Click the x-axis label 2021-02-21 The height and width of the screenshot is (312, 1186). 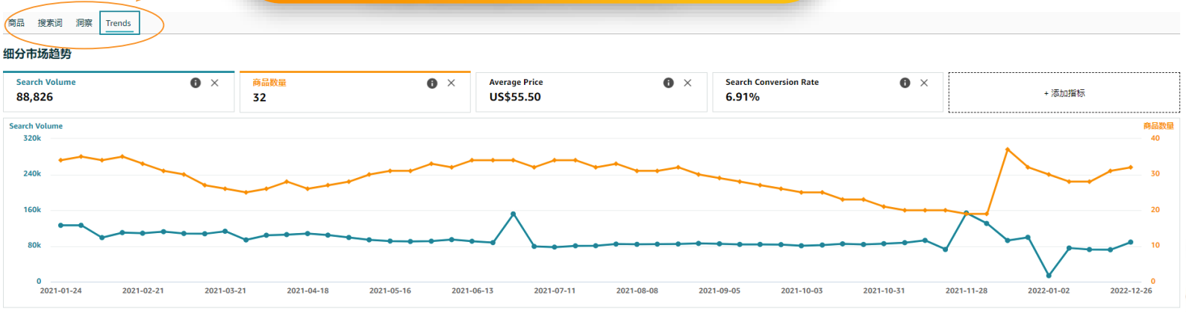pos(143,290)
